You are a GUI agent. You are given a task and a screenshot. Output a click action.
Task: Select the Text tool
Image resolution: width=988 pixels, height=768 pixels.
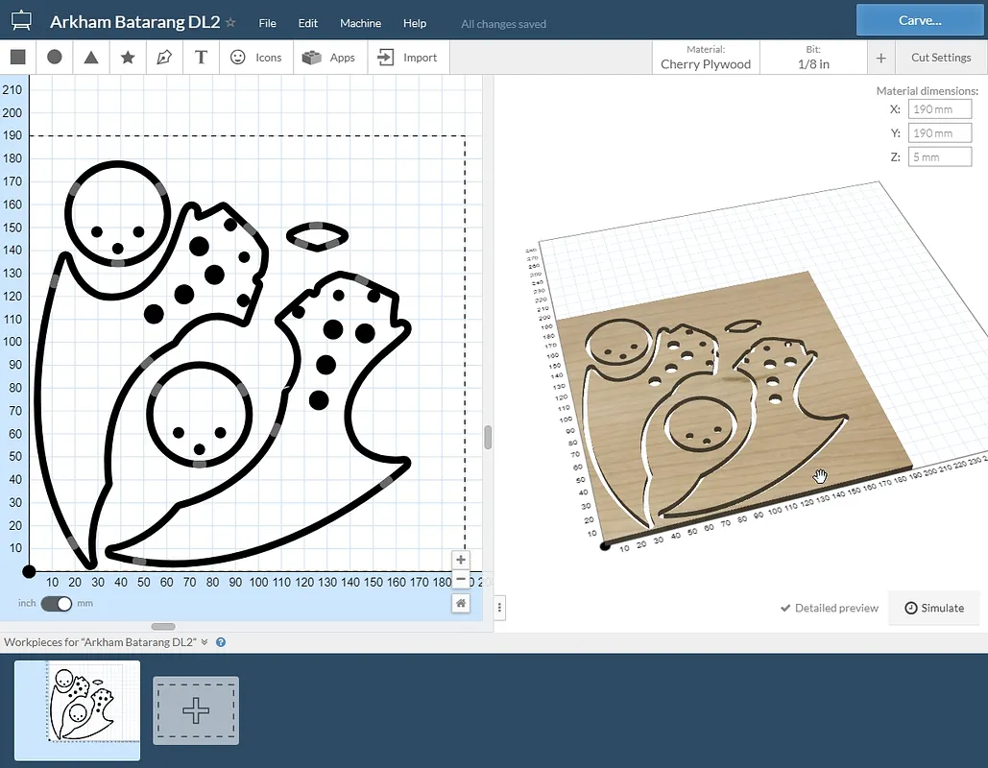pos(201,58)
